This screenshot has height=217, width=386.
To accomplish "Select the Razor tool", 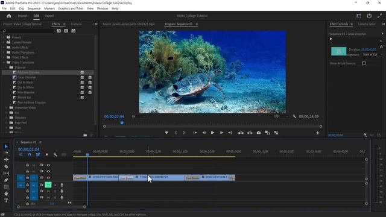I will 6,166.
